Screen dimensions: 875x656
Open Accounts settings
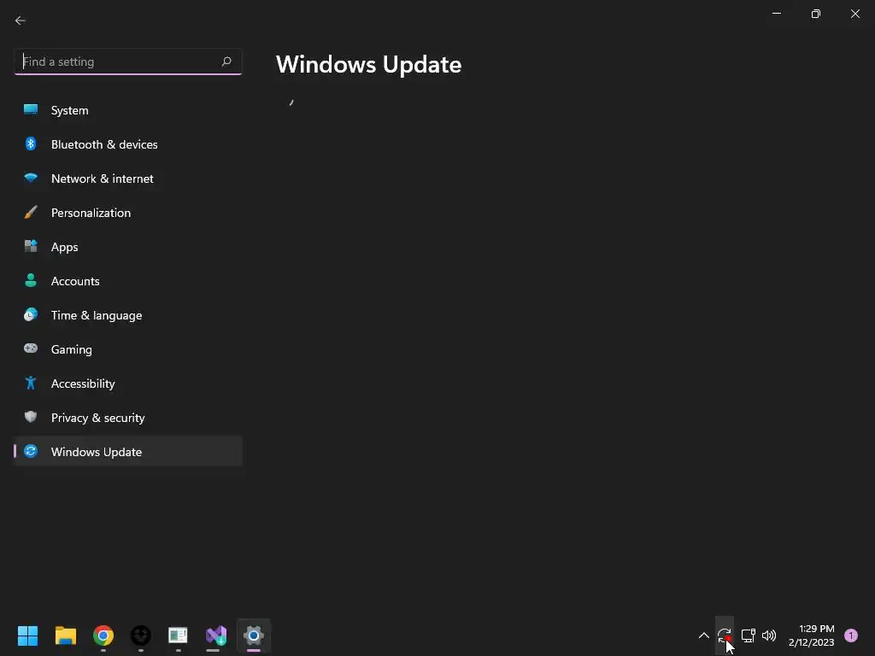pos(128,280)
